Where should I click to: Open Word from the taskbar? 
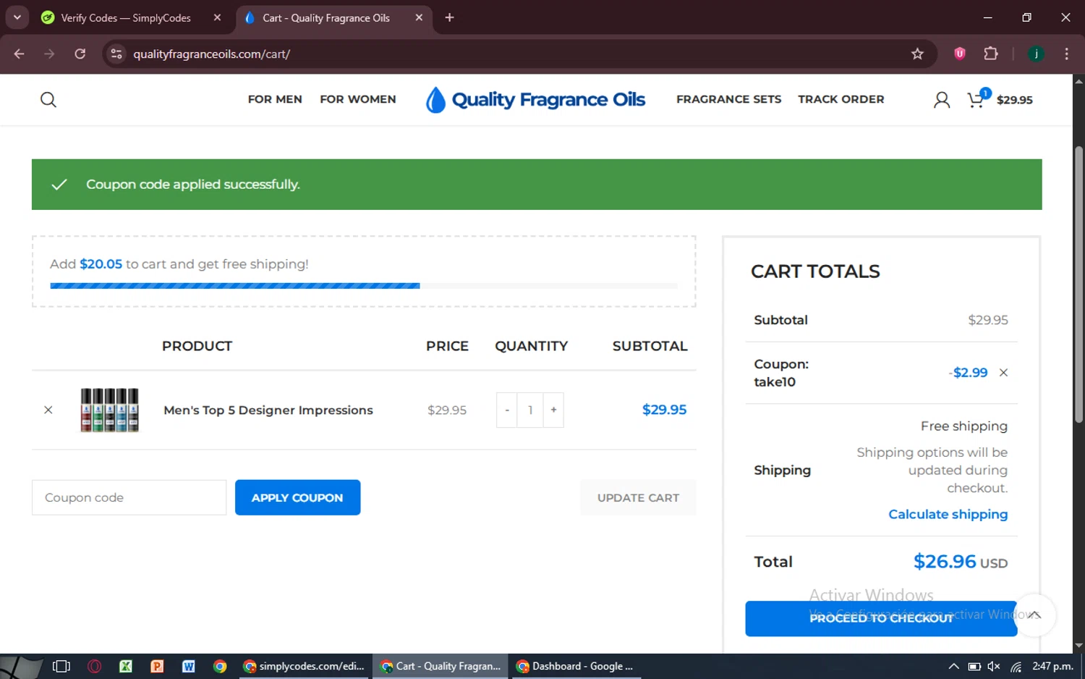[189, 666]
